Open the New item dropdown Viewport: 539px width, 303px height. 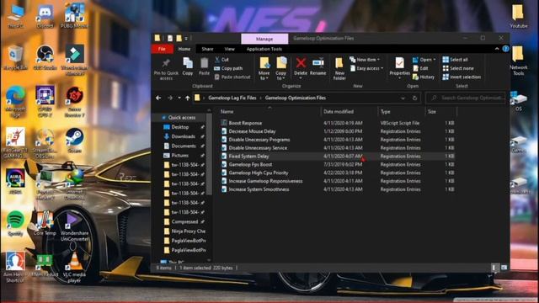pyautogui.click(x=365, y=60)
